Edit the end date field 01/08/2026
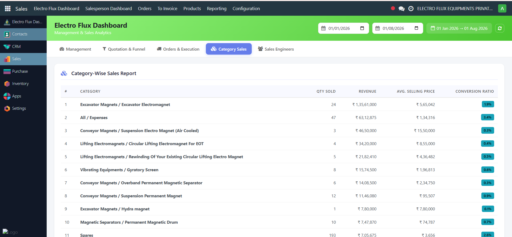 point(398,28)
